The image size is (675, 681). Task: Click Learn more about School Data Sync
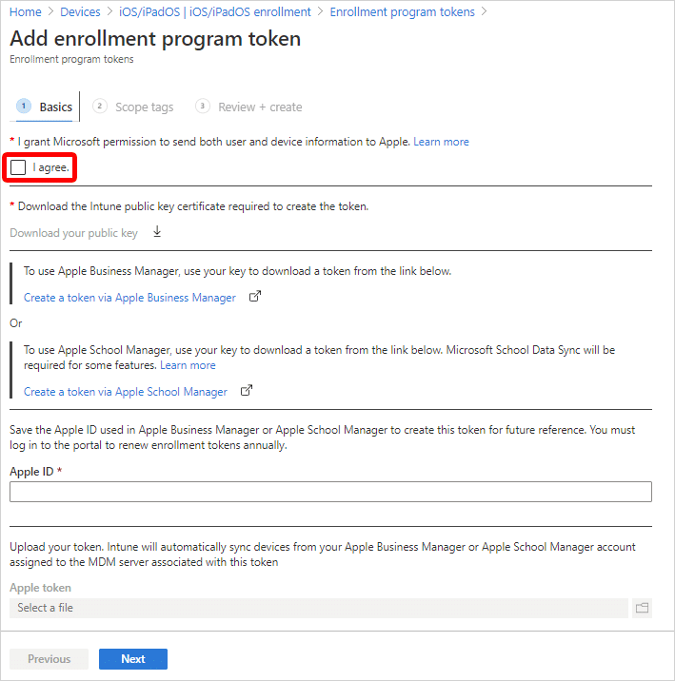(188, 365)
